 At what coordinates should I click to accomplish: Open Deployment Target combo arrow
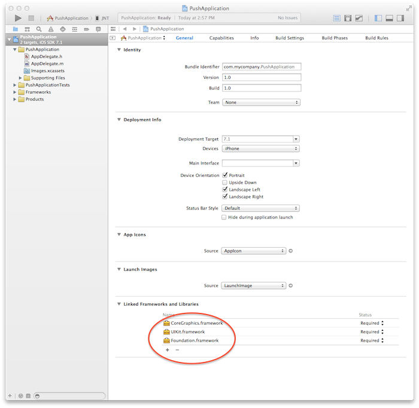click(x=296, y=139)
